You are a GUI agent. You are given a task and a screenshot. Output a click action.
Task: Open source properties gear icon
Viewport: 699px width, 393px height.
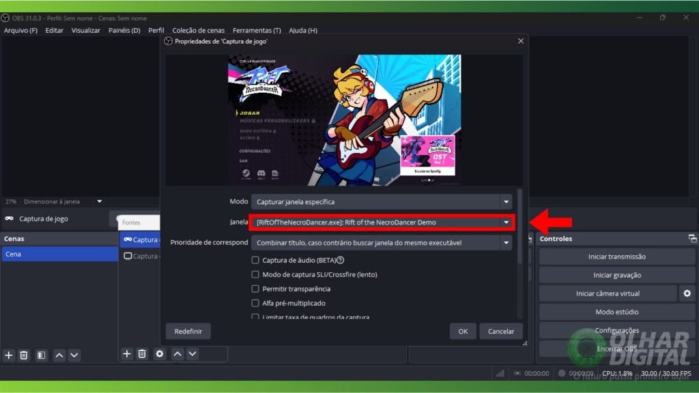[x=160, y=353]
